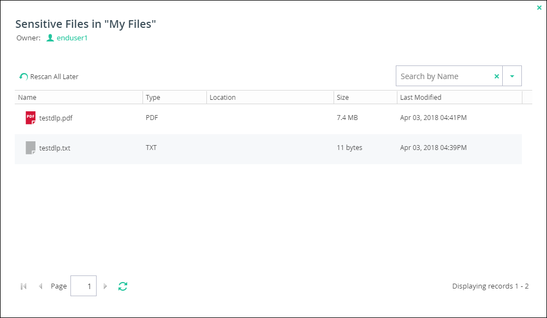The height and width of the screenshot is (318, 547).
Task: Select the testdlp.txt row
Action: pos(268,149)
